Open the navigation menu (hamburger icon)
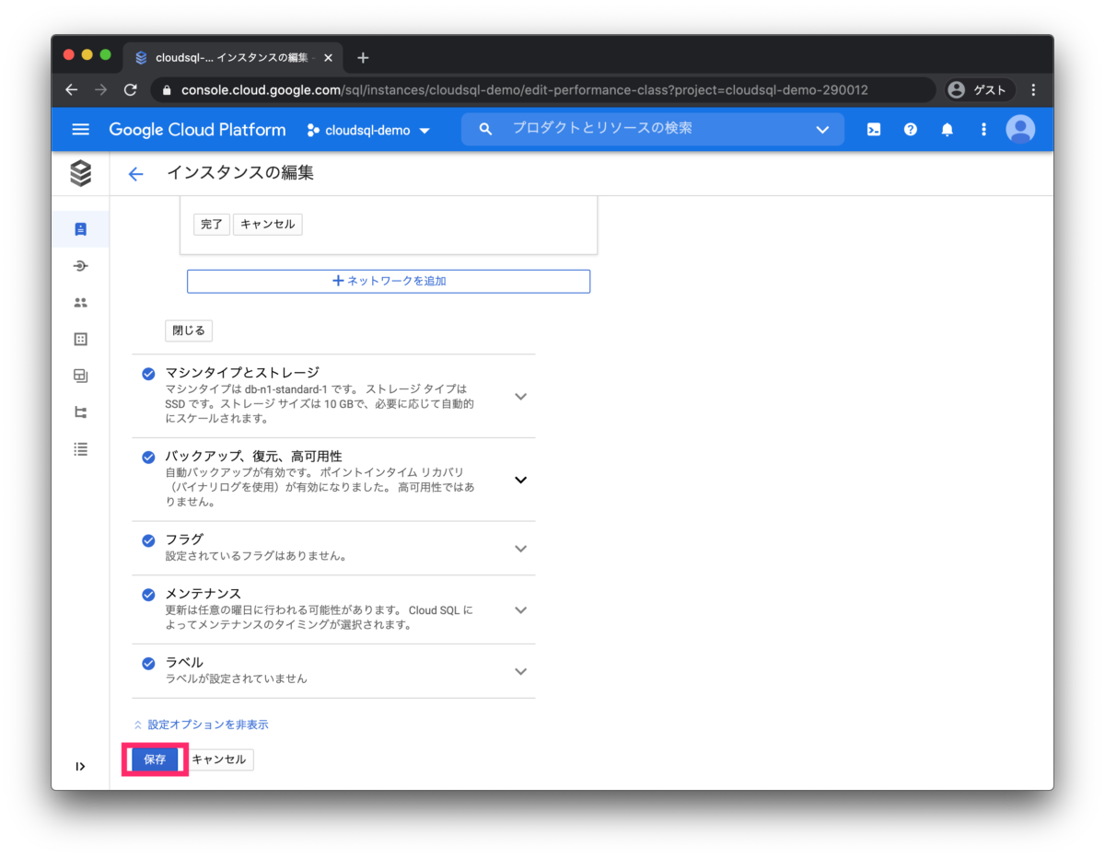1105x858 pixels. coord(80,129)
